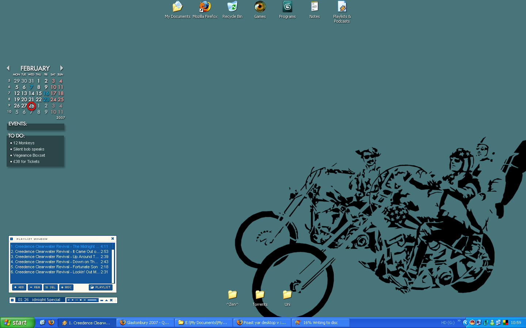Switch to Poast yar desktop taskbar item
This screenshot has width=526, height=328.
point(262,323)
